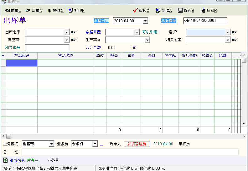Click the 审核 approve checkmark
The height and width of the screenshot is (171, 248).
(x=135, y=11)
